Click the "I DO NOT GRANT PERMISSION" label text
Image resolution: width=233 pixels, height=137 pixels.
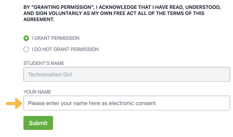tap(65, 49)
